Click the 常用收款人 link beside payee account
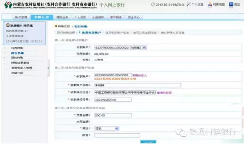This screenshot has height=144, width=244. pyautogui.click(x=139, y=75)
